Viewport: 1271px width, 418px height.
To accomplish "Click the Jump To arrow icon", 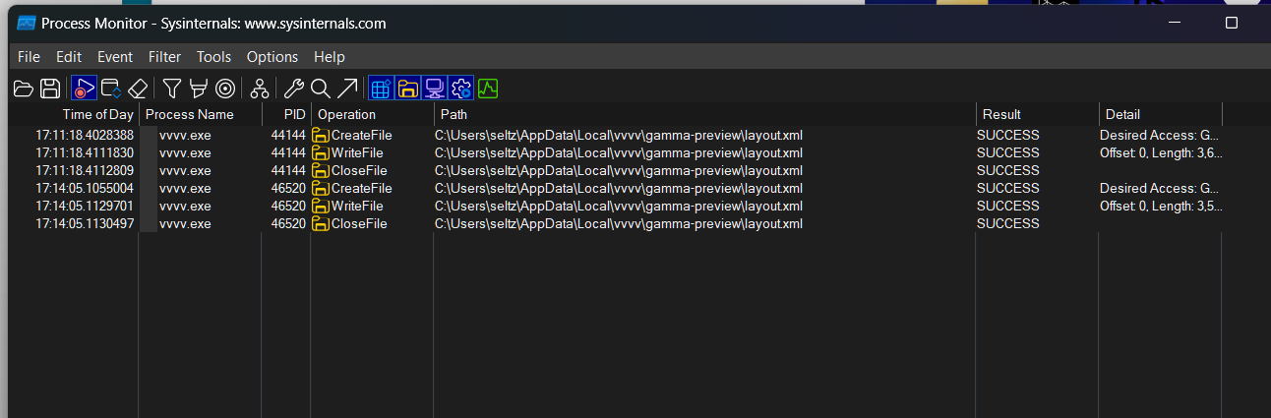I will pyautogui.click(x=347, y=90).
